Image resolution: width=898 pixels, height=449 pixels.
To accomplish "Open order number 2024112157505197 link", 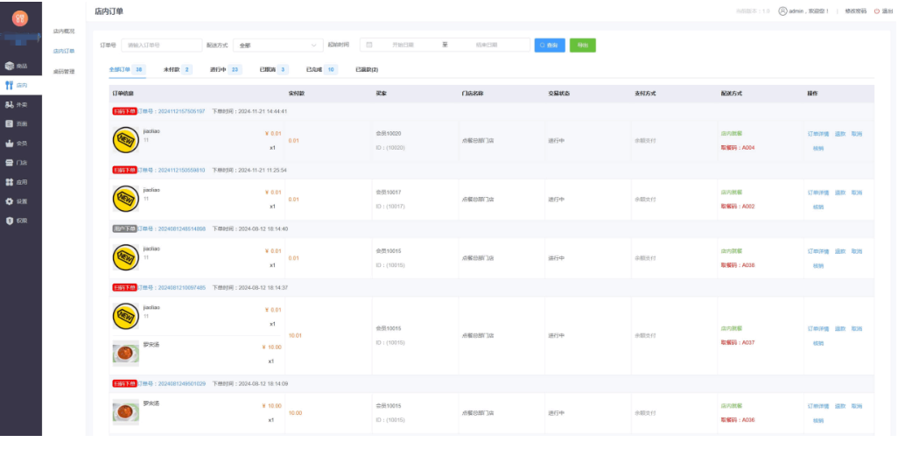I will [172, 111].
